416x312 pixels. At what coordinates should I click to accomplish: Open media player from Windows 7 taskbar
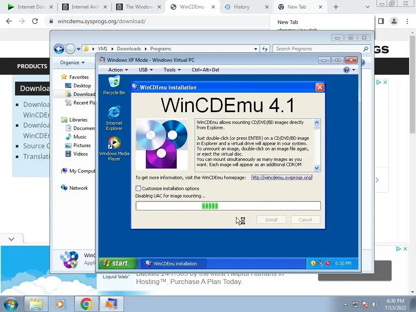(60, 304)
